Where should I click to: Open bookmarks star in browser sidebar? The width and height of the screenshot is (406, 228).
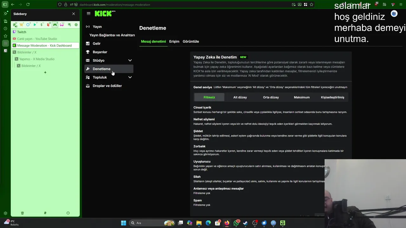pyautogui.click(x=5, y=36)
